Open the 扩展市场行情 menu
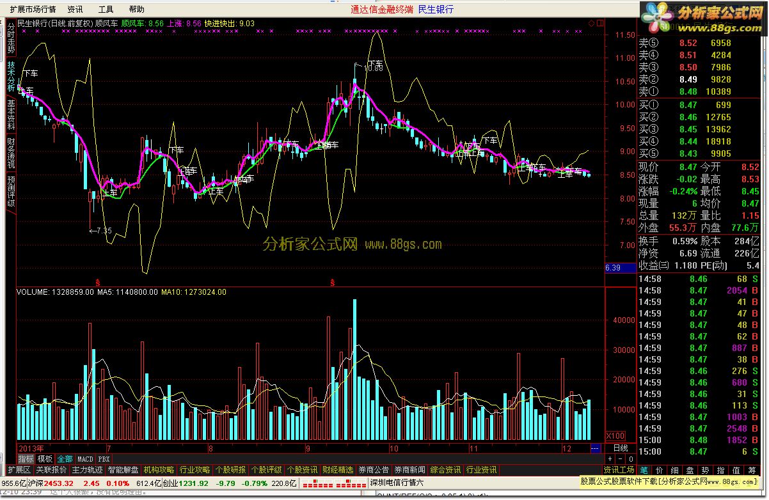Image resolution: width=769 pixels, height=500 pixels. [x=33, y=10]
